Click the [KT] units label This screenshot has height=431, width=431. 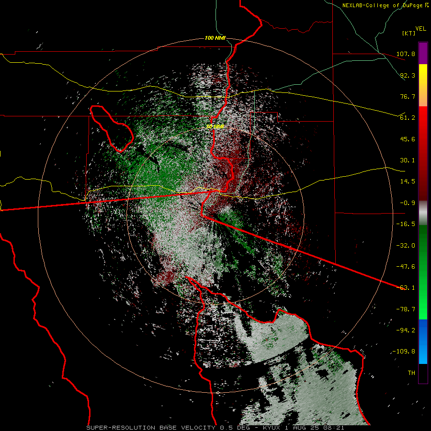(x=409, y=33)
